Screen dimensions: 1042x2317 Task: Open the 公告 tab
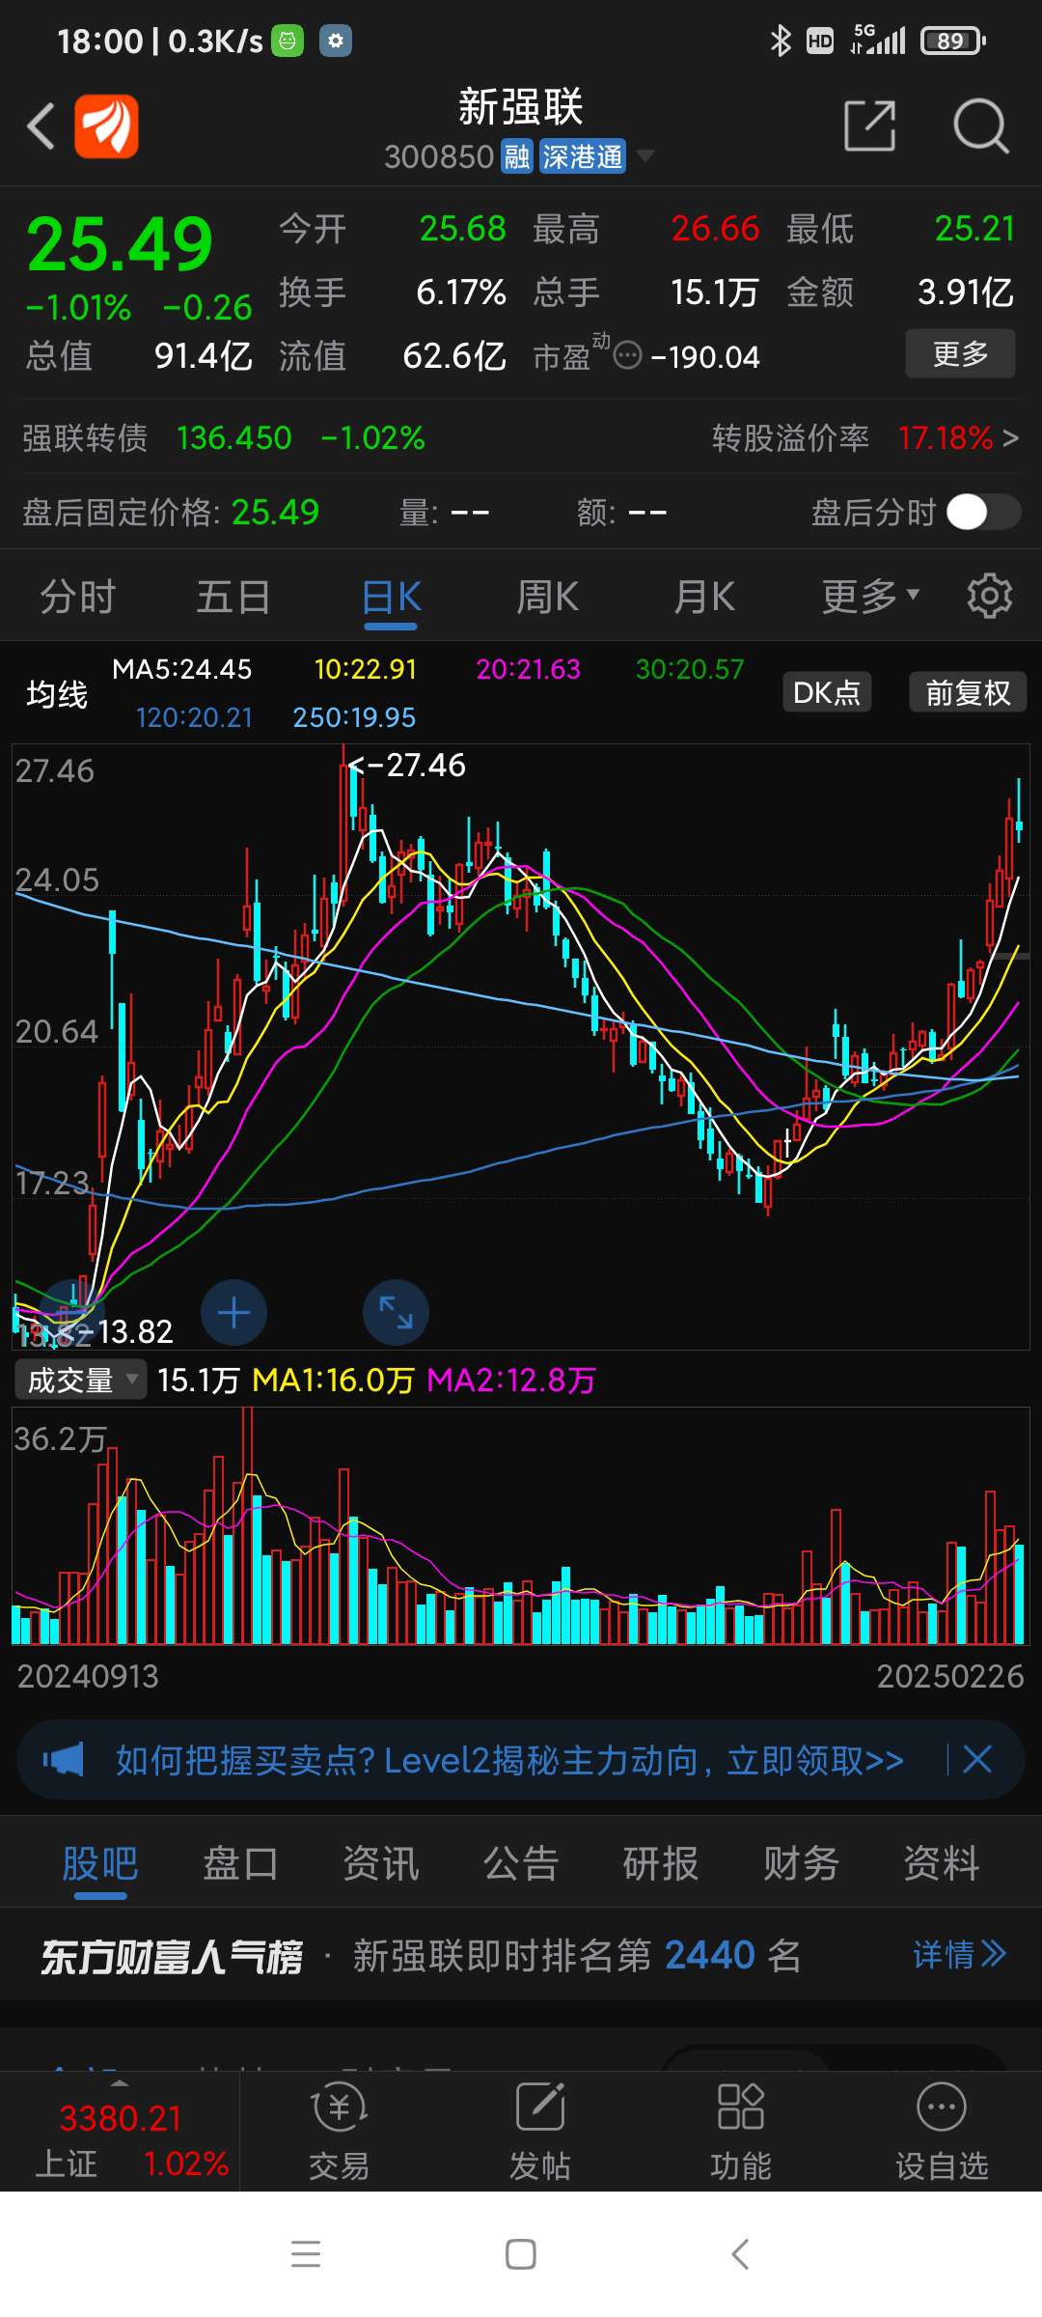click(521, 1863)
